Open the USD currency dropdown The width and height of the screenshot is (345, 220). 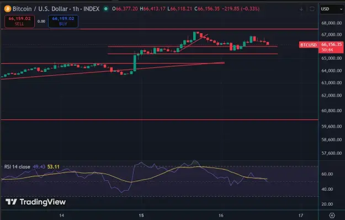click(332, 9)
